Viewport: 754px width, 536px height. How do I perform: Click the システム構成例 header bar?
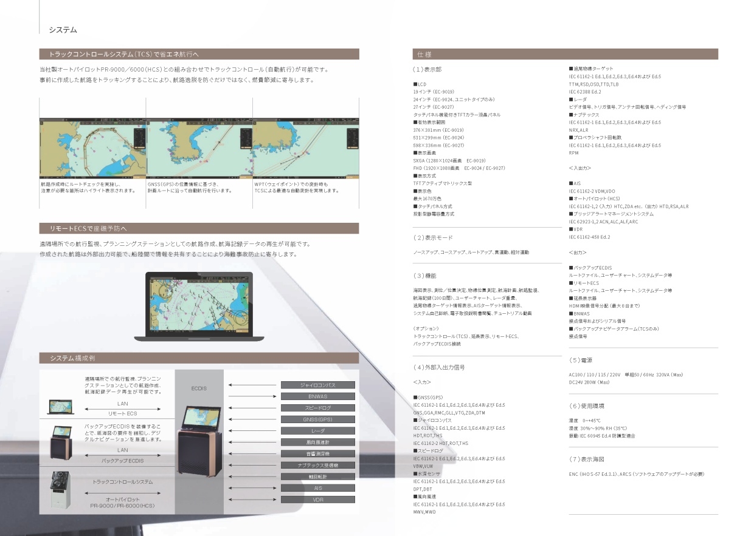pos(199,358)
